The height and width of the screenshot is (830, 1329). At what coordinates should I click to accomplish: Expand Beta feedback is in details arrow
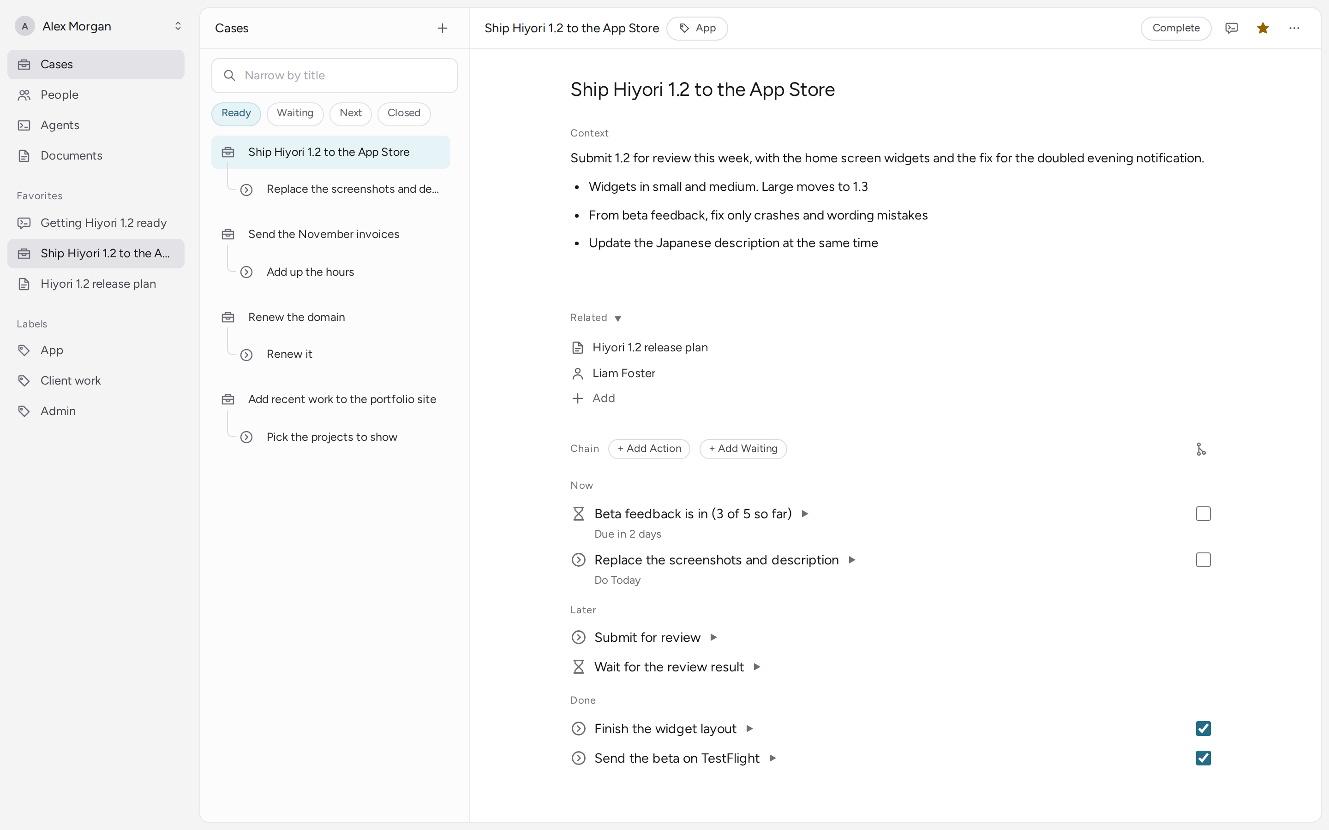pos(804,514)
